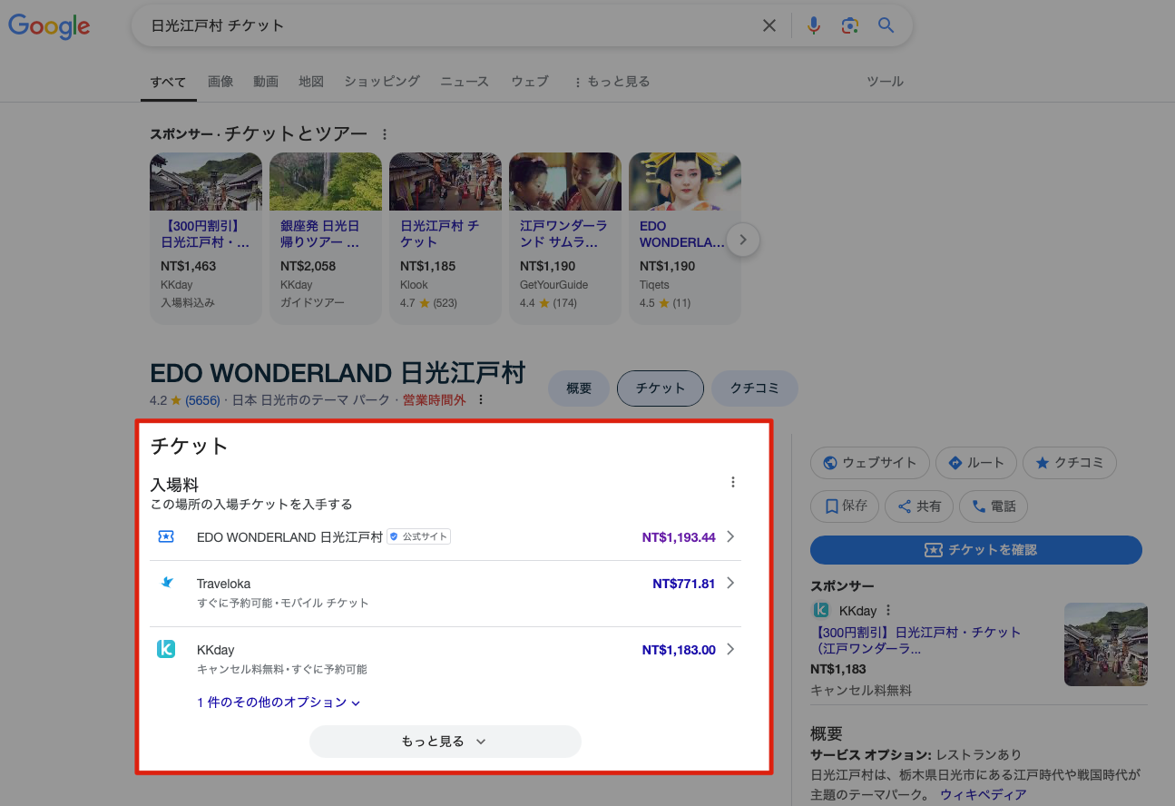This screenshot has height=806, width=1175.
Task: Click 営業時間外 status text
Action: tap(435, 400)
